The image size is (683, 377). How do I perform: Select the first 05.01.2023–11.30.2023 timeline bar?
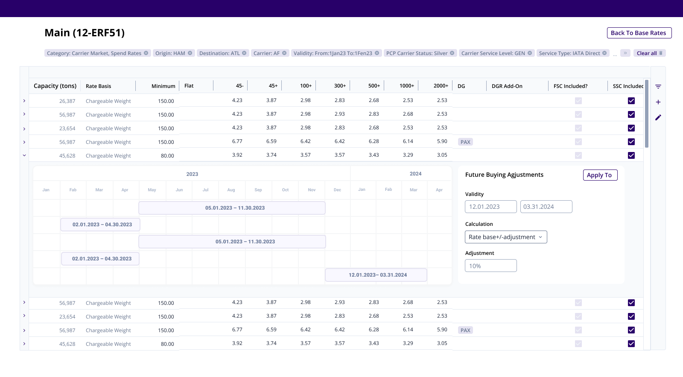coord(232,208)
